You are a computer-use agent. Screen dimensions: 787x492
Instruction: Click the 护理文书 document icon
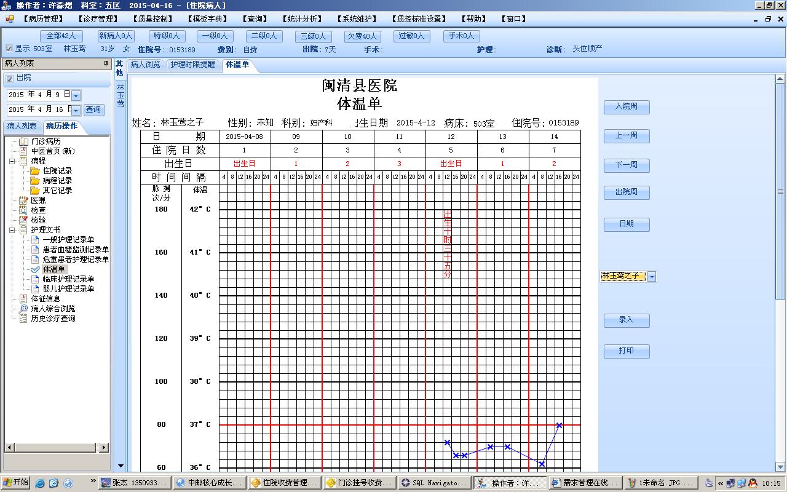tap(24, 230)
